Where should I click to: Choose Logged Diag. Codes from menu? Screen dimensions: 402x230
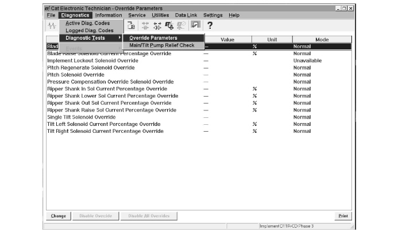(x=91, y=30)
